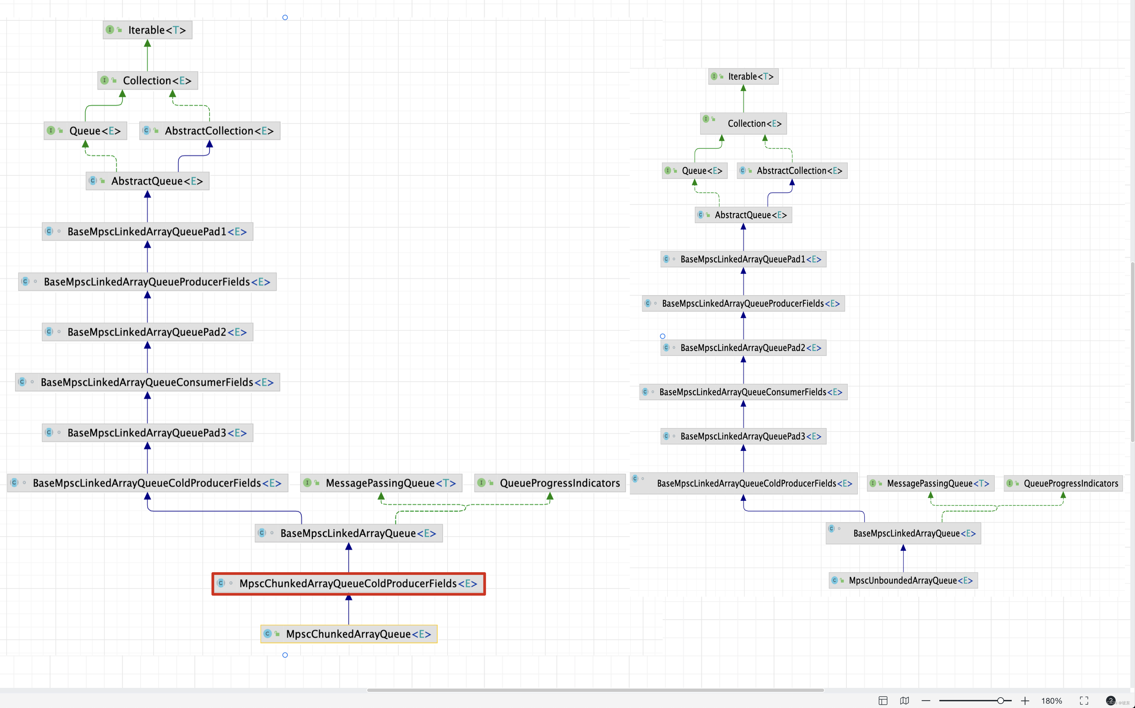
Task: Click left BaseMpscLinkedArrayQueuePad1<E> label
Action: click(157, 231)
